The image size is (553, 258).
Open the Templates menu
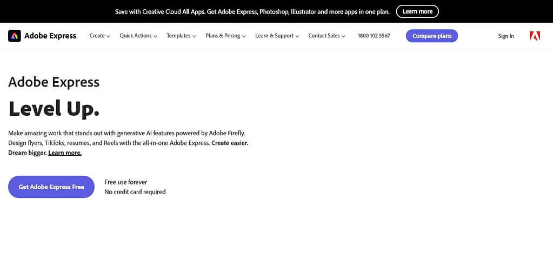(x=181, y=36)
